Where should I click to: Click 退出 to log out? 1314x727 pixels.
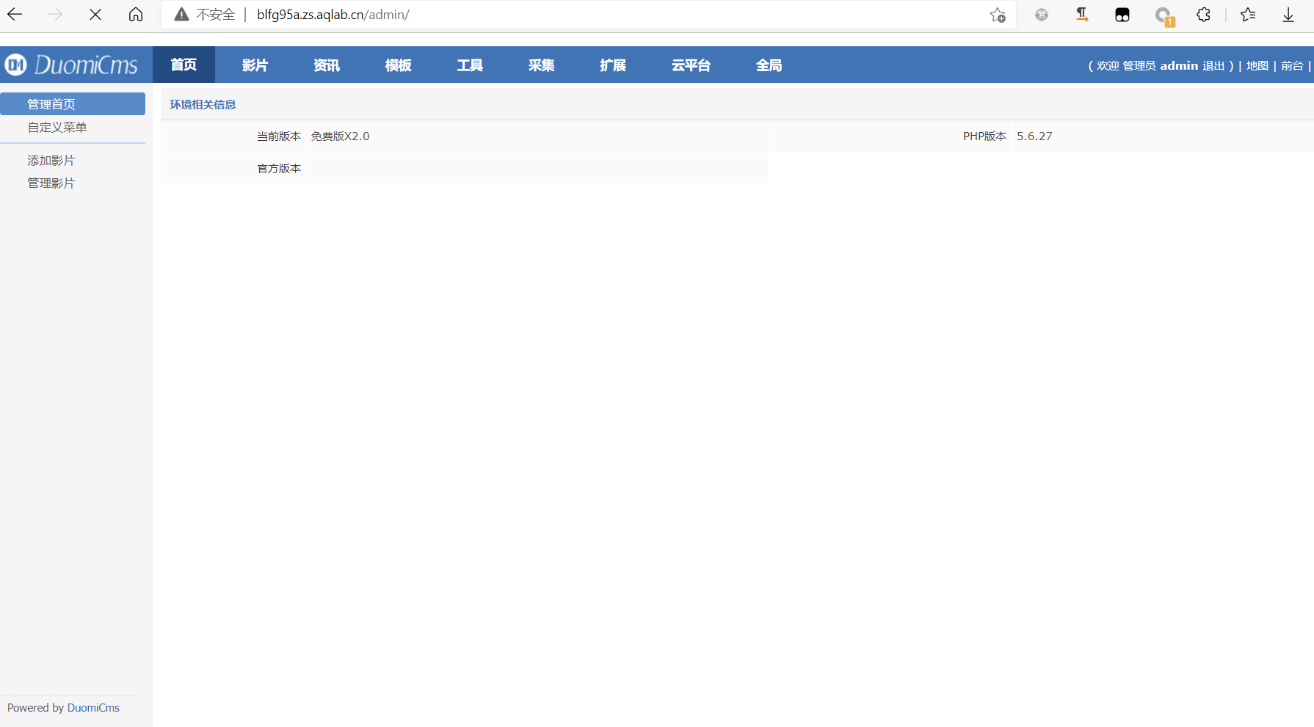click(1215, 65)
